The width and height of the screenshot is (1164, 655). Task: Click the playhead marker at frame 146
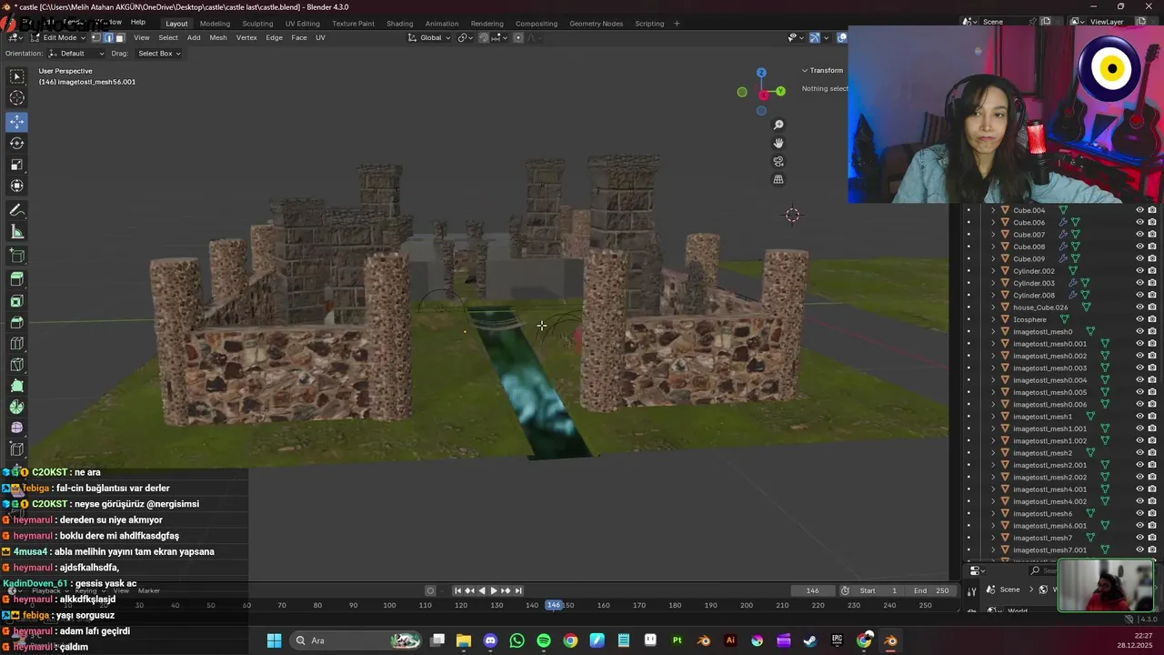[x=553, y=605]
